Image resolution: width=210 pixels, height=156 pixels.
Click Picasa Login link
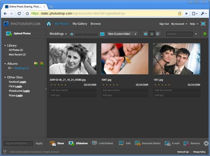(x=19, y=96)
